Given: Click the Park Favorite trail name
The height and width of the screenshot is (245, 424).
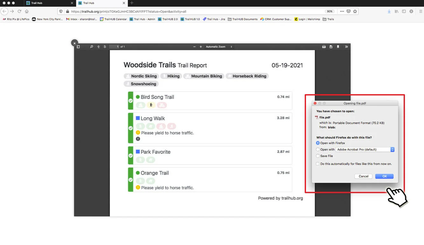Looking at the screenshot, I should [x=156, y=152].
